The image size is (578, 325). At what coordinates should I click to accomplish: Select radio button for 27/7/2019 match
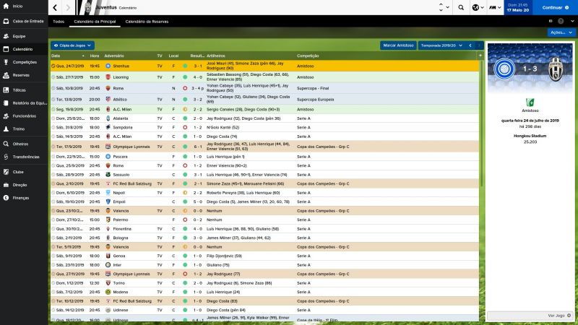pos(53,77)
